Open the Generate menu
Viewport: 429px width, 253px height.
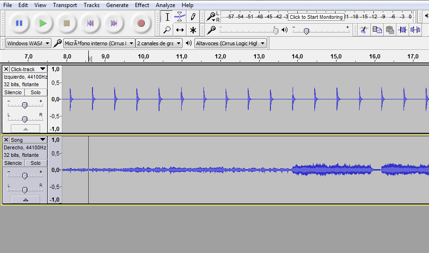117,5
